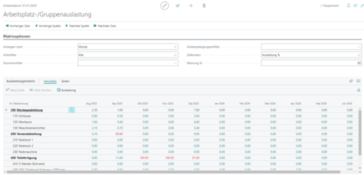Click Montageabteilung 7.80 in Dez 2025

(196, 110)
